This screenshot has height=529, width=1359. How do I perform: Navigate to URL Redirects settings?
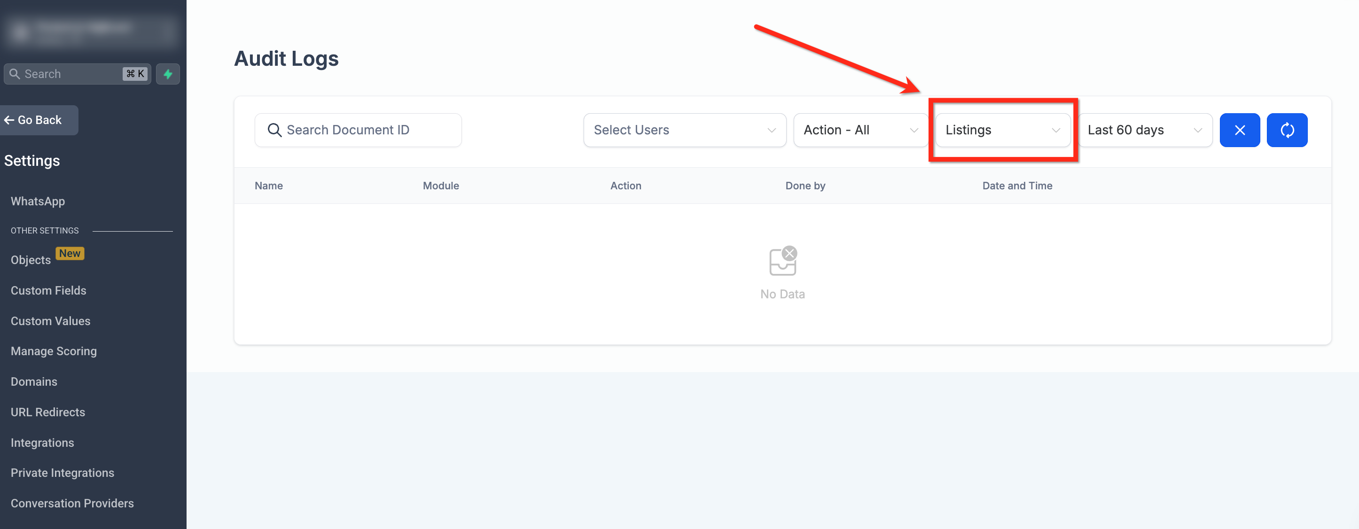pyautogui.click(x=48, y=412)
